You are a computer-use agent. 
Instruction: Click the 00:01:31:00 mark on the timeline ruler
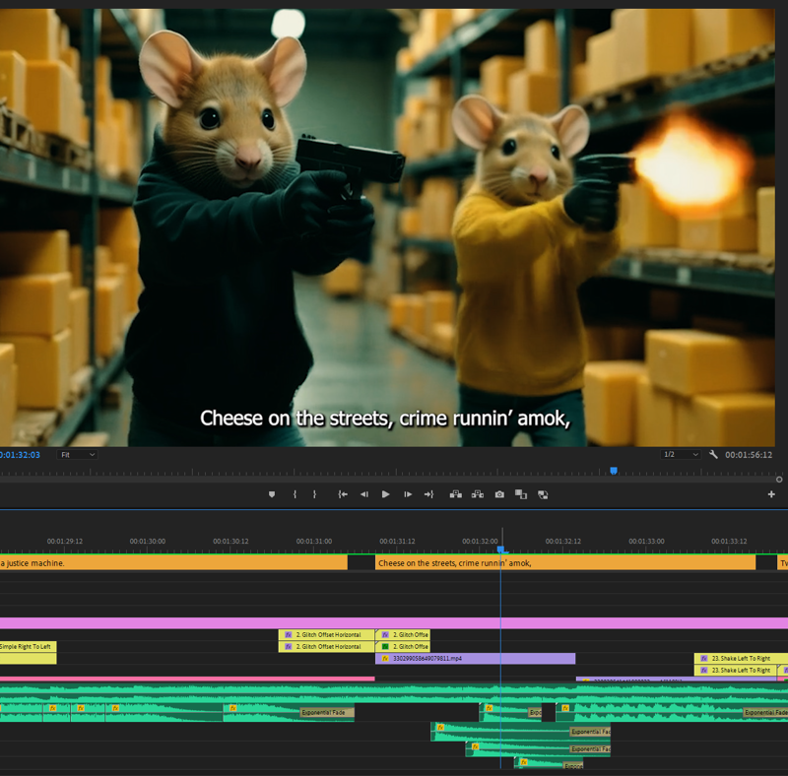(314, 542)
